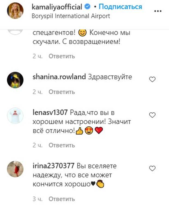Open shanina.rowland's avatar
Screen dimensions: 169x206
click(15, 80)
